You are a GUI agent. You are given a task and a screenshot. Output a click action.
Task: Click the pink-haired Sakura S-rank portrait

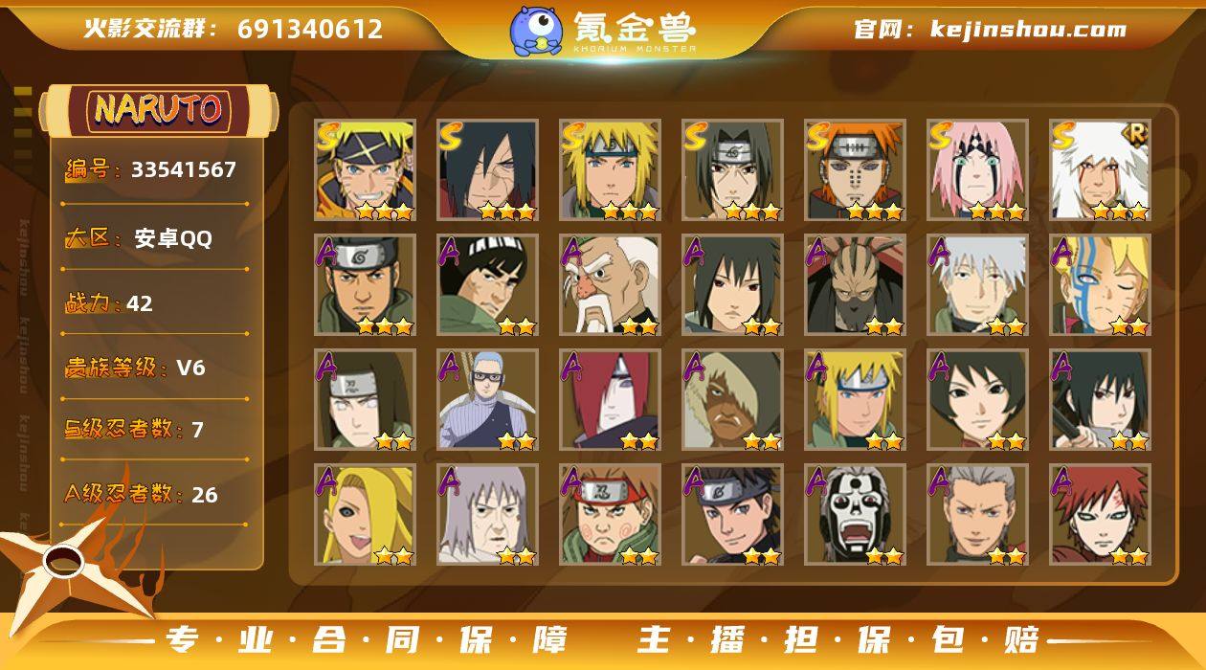pos(977,170)
